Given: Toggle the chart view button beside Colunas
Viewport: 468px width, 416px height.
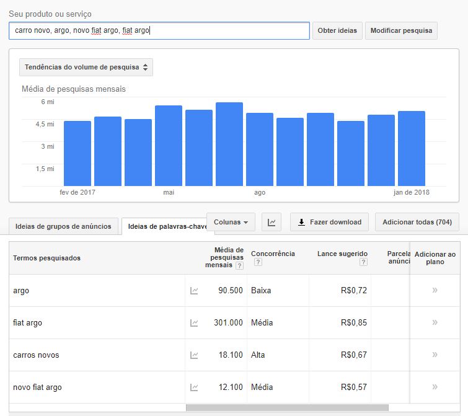Looking at the screenshot, I should tap(272, 222).
